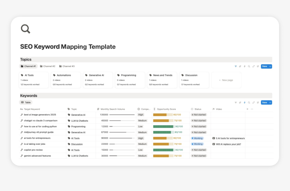The image size is (290, 191).
Task: Click search volume bar for 135000 row
Action: point(122,115)
